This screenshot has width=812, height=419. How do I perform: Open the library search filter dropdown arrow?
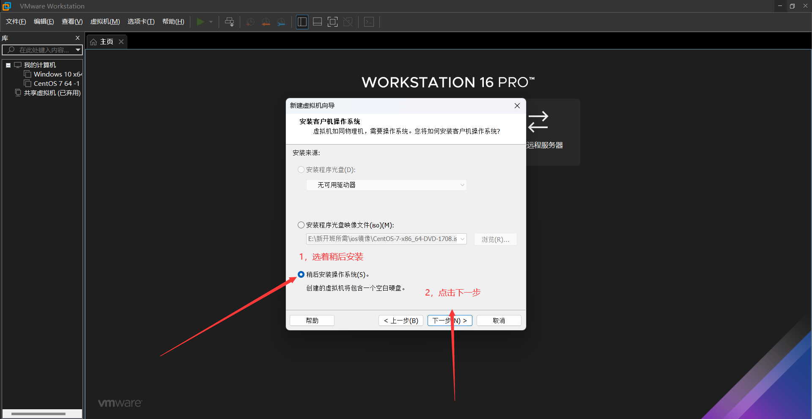point(78,50)
